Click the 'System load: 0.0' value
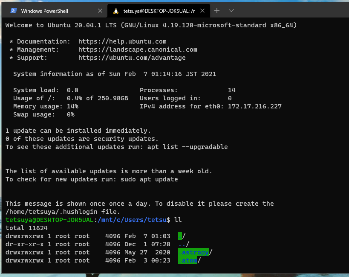Screen dimensions: 349x277 tap(72, 90)
